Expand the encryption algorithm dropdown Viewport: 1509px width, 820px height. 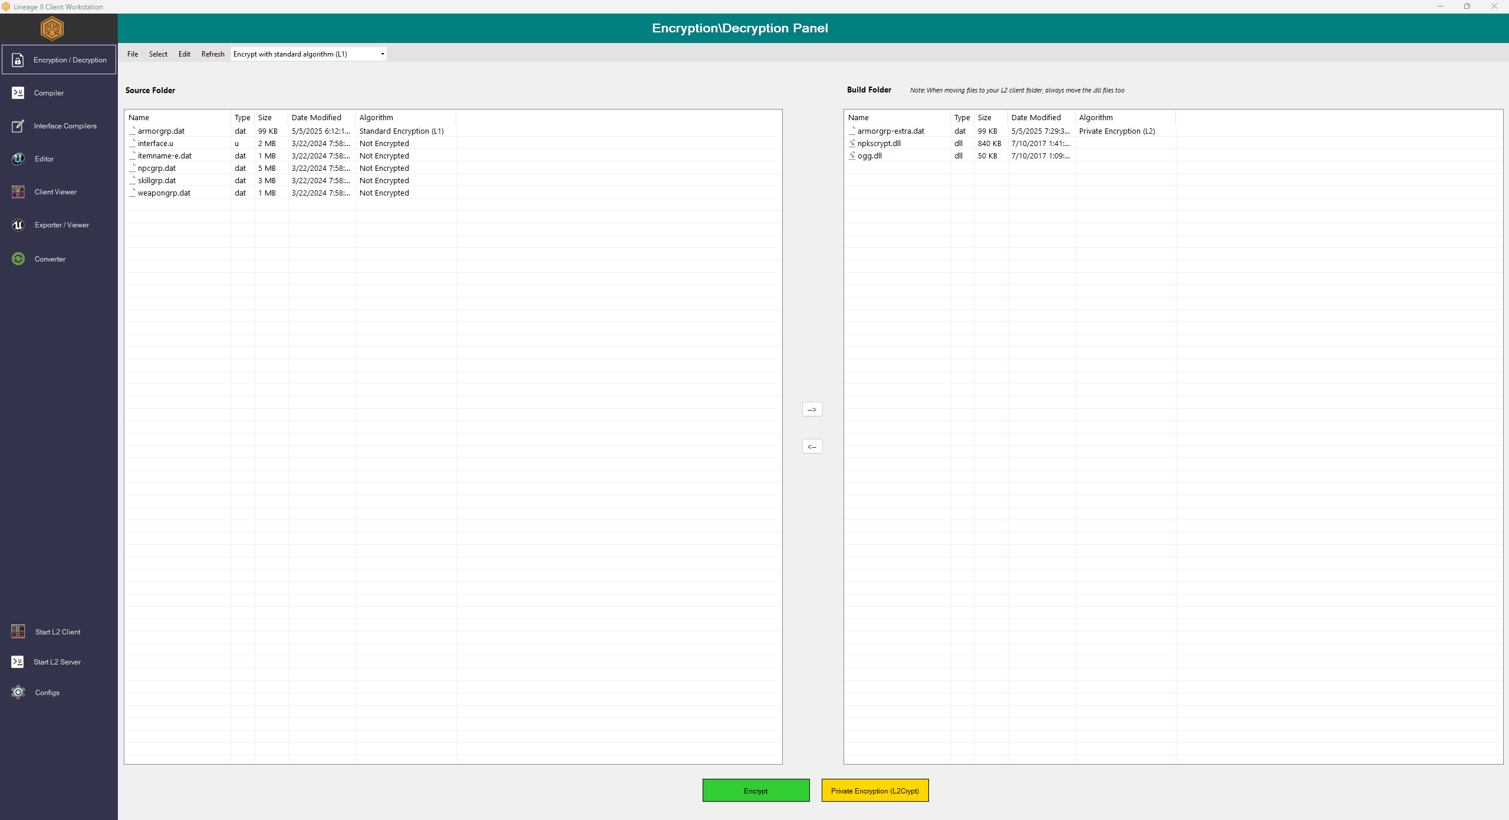[x=382, y=54]
